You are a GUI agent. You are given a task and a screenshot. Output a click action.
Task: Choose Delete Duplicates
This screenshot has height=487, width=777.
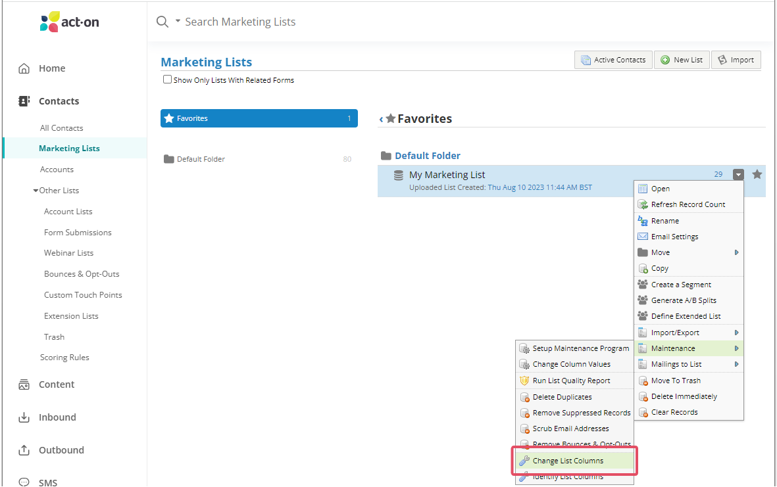575,397
